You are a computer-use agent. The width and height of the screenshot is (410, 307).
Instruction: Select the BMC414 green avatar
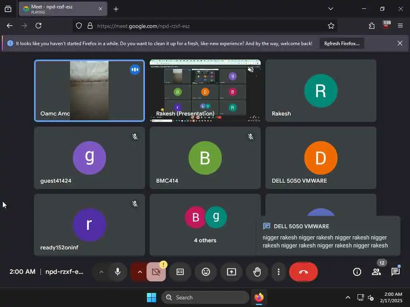[205, 157]
